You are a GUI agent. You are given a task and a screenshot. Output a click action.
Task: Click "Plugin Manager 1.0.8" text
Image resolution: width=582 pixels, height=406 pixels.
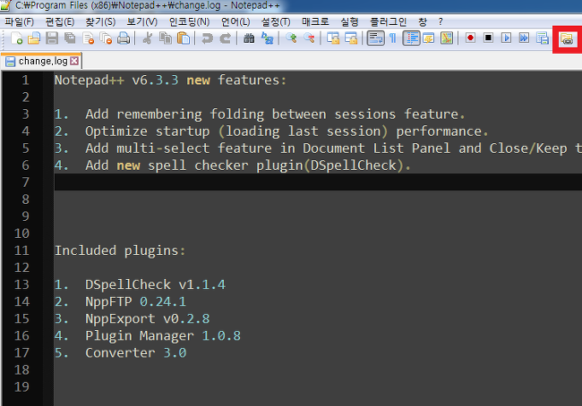pos(163,335)
